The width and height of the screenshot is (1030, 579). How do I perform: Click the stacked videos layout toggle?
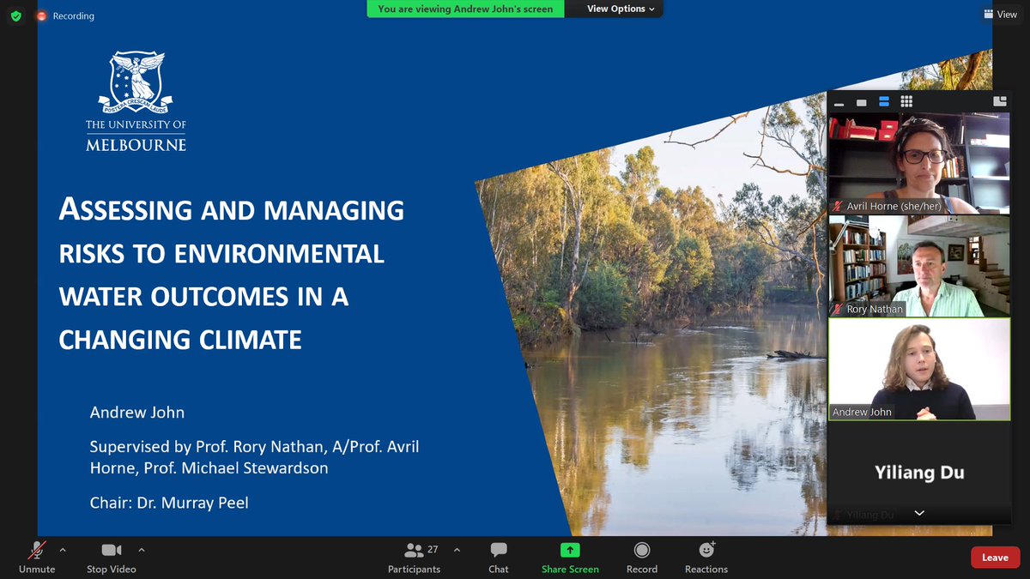click(x=885, y=101)
